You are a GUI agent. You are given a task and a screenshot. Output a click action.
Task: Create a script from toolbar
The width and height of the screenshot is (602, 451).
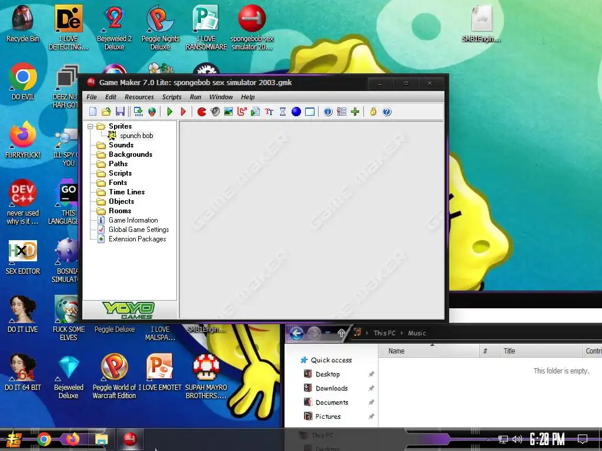coord(255,112)
